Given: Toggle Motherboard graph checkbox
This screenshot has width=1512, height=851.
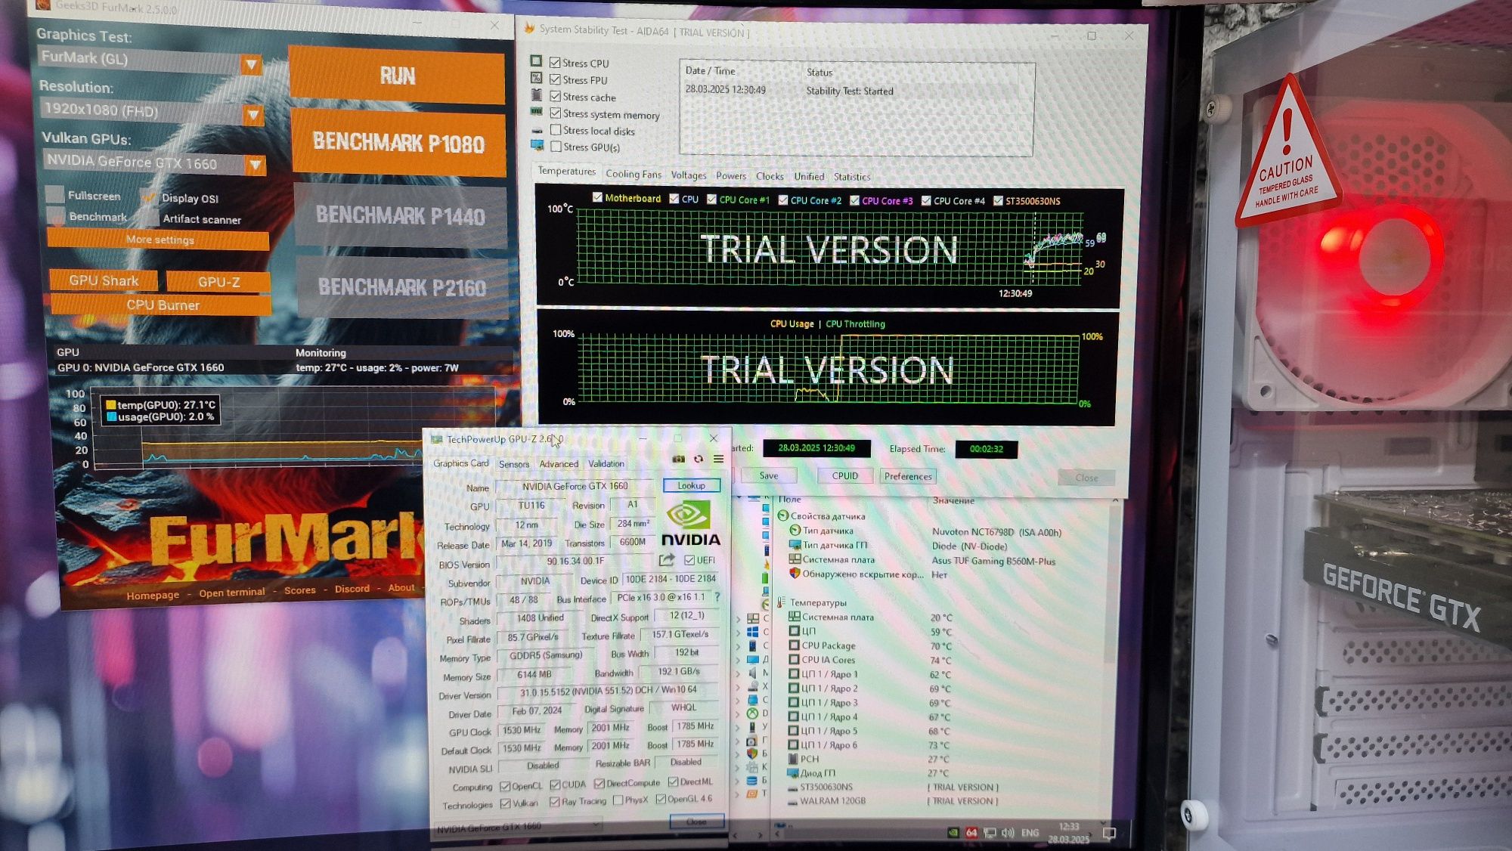Looking at the screenshot, I should point(597,197).
